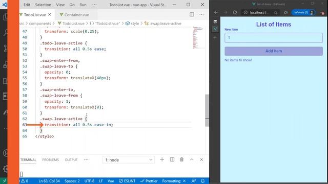
Task: Focus the New item input field
Action: pyautogui.click(x=274, y=38)
